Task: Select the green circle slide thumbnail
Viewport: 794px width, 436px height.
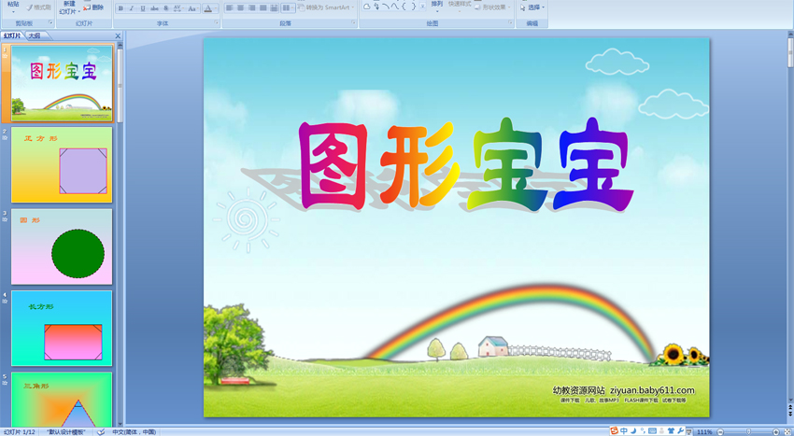Action: [62, 246]
